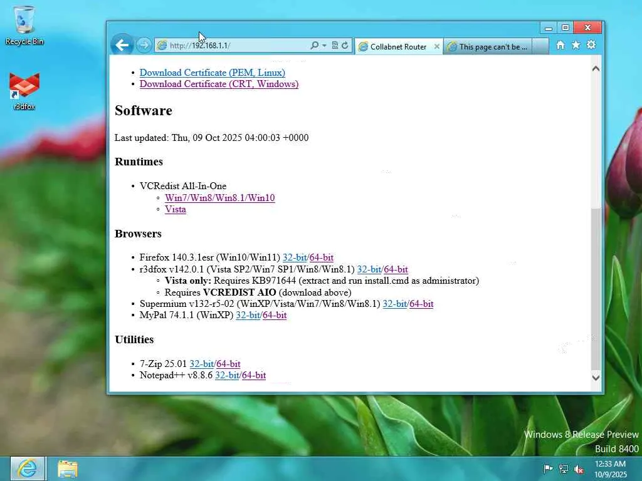The height and width of the screenshot is (481, 642).
Task: Click the scrollbar up arrow
Action: click(x=596, y=69)
